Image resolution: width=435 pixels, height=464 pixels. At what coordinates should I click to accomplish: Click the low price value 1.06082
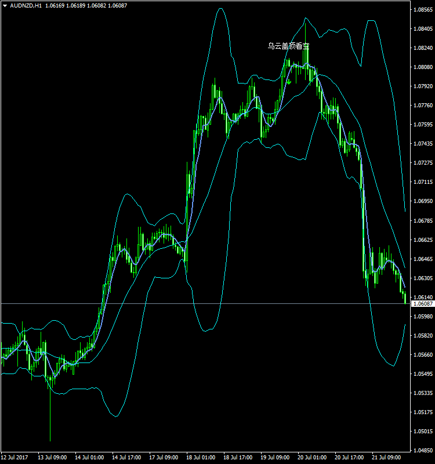point(96,6)
